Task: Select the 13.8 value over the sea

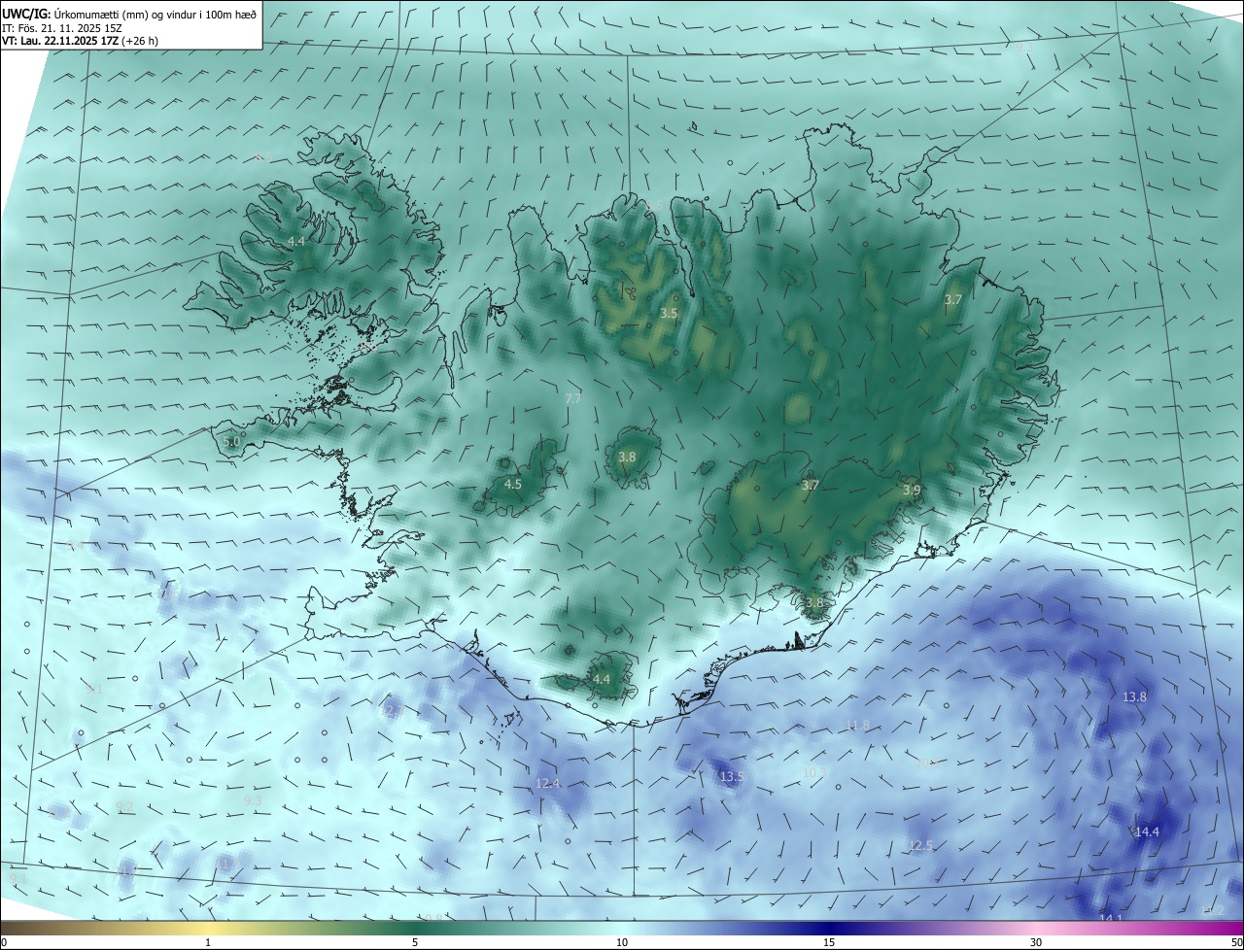Action: pyautogui.click(x=1135, y=696)
